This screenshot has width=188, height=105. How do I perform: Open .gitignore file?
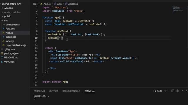9,49
